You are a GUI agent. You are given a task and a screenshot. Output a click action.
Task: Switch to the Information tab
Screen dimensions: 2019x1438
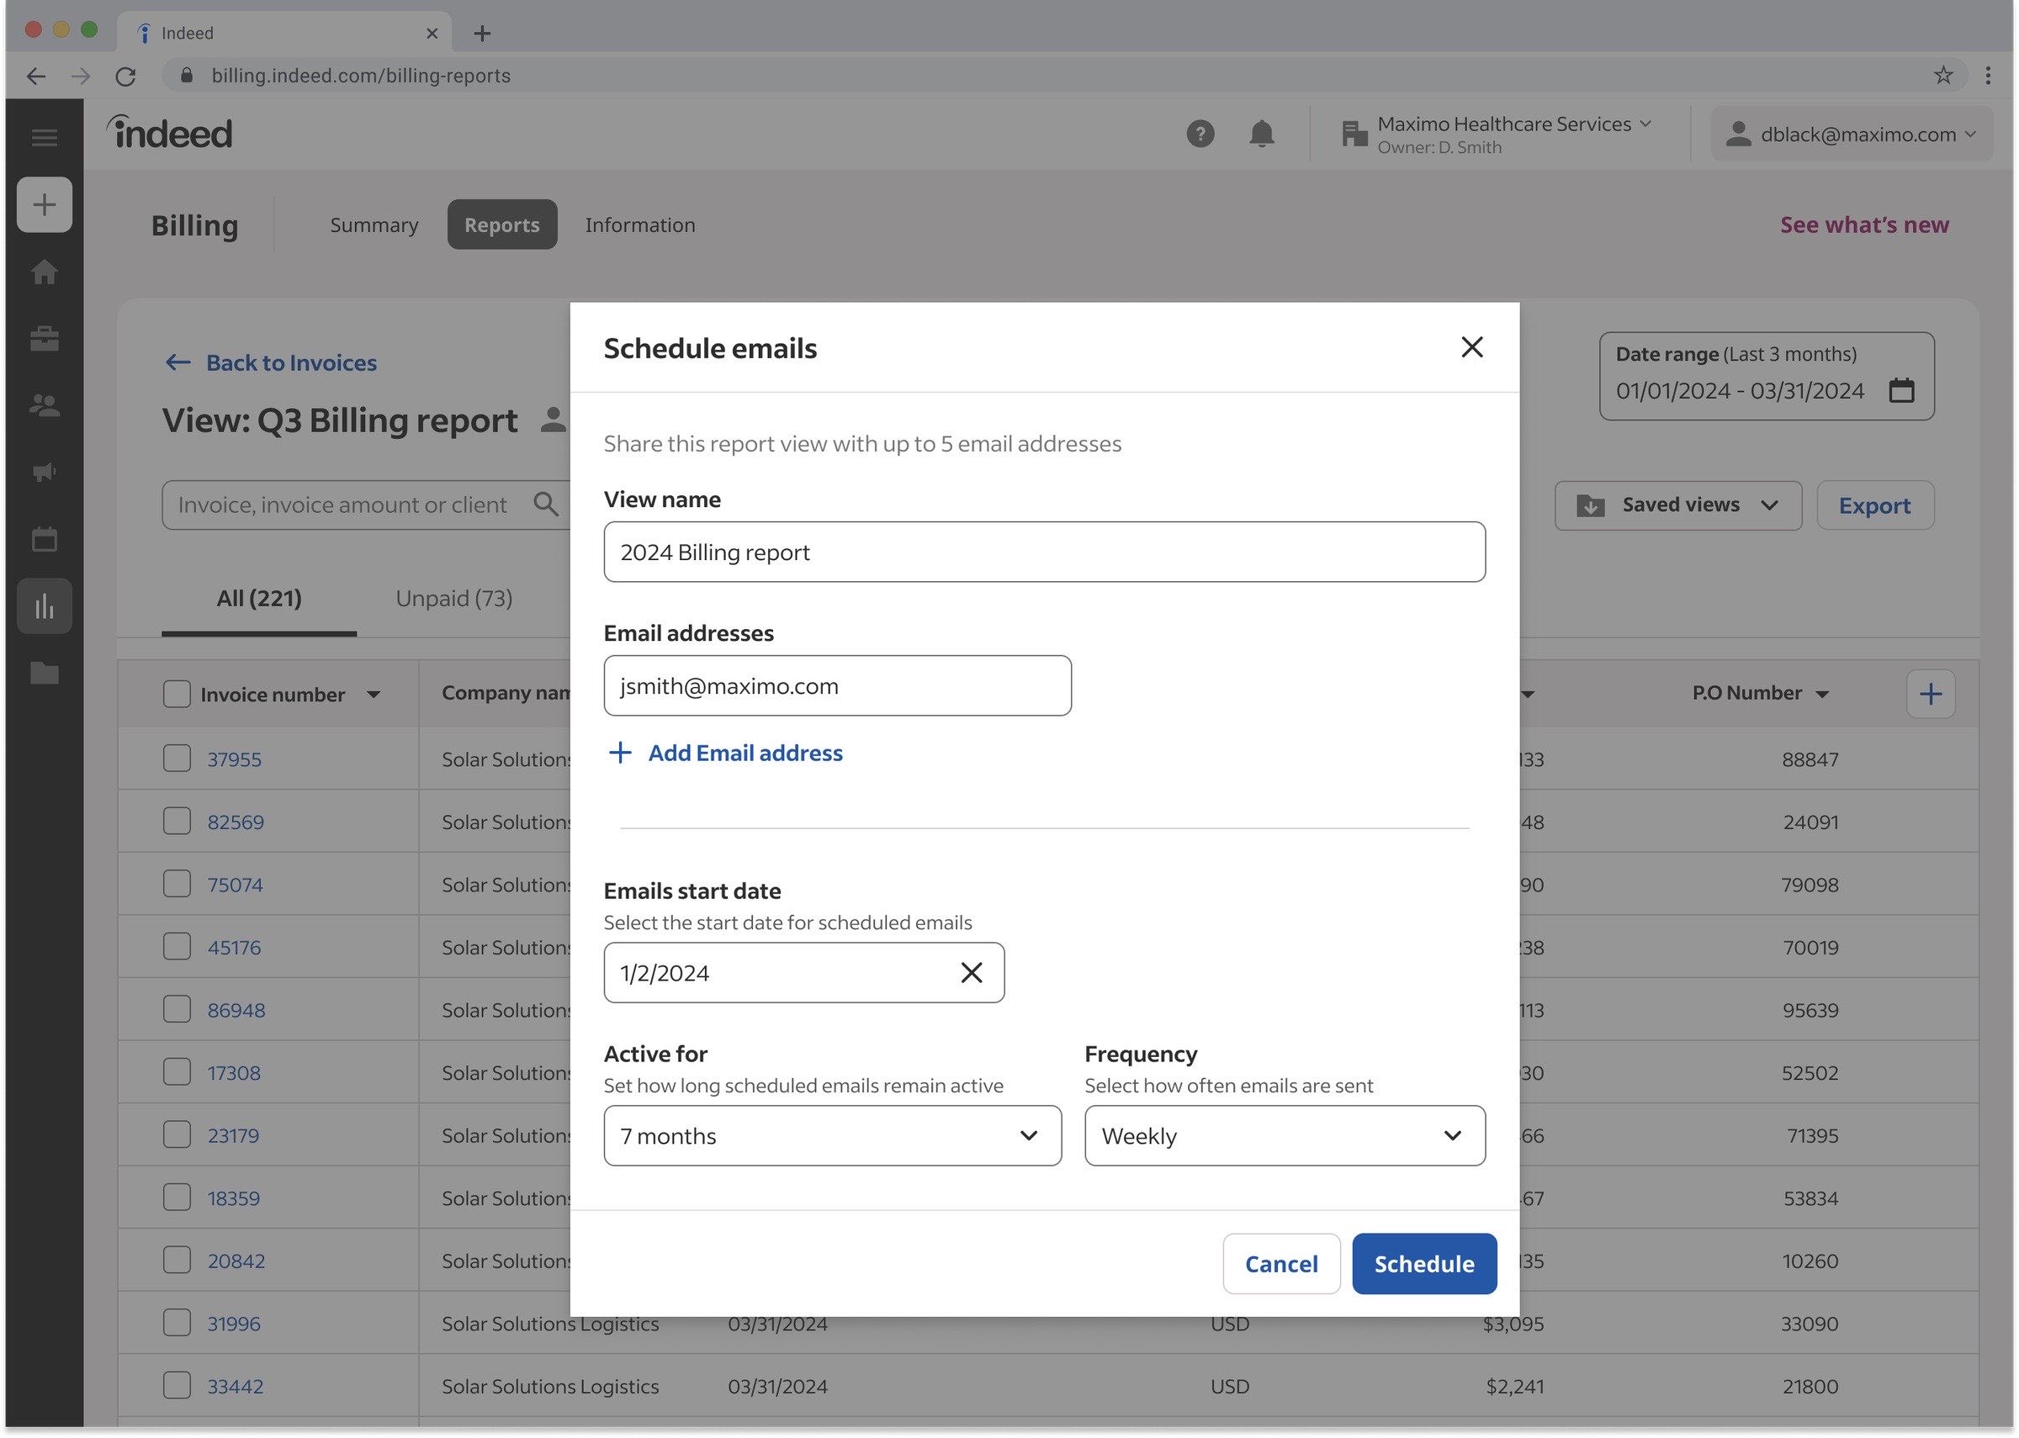pos(640,225)
